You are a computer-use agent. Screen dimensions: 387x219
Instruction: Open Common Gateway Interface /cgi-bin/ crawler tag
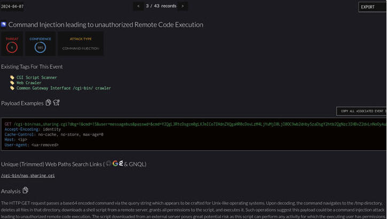[x=64, y=88]
